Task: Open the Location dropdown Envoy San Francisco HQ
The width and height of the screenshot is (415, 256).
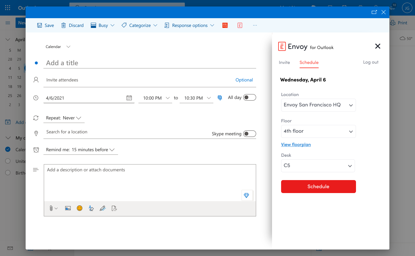Action: click(x=318, y=105)
